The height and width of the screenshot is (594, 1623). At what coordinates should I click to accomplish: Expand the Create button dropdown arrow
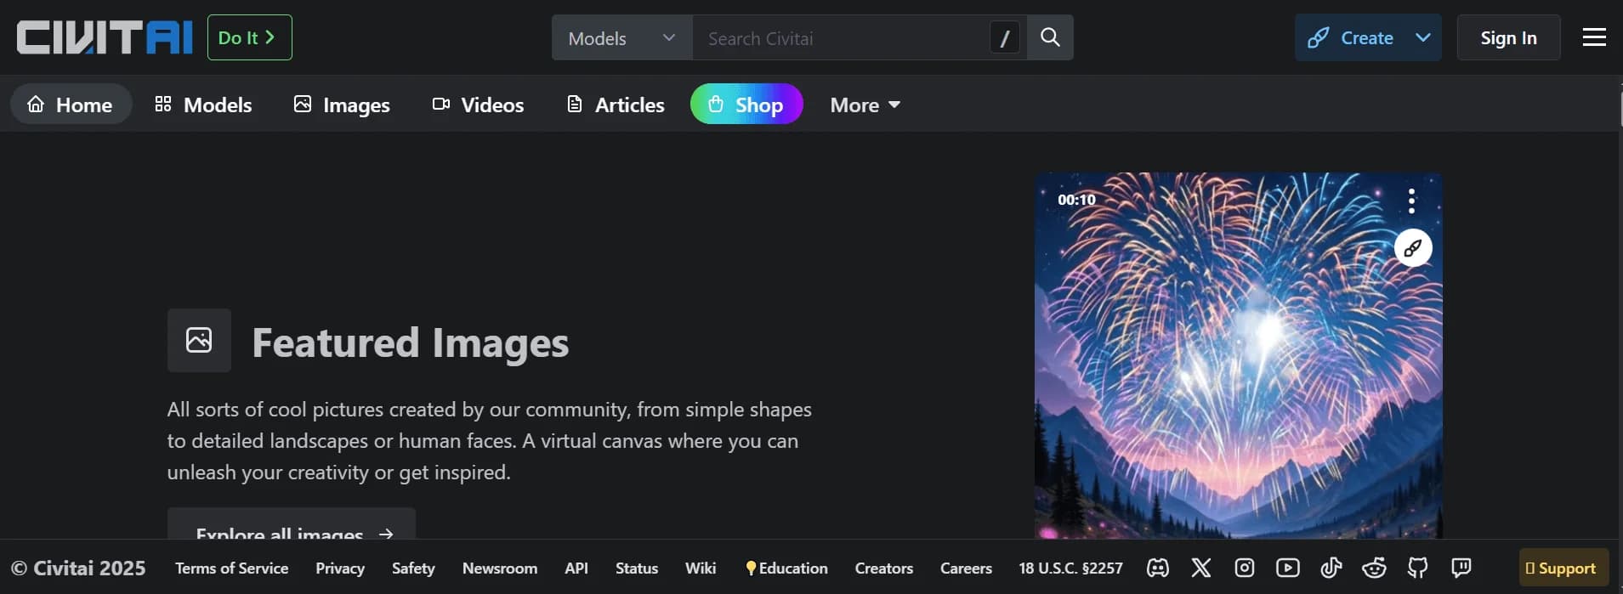(1423, 37)
